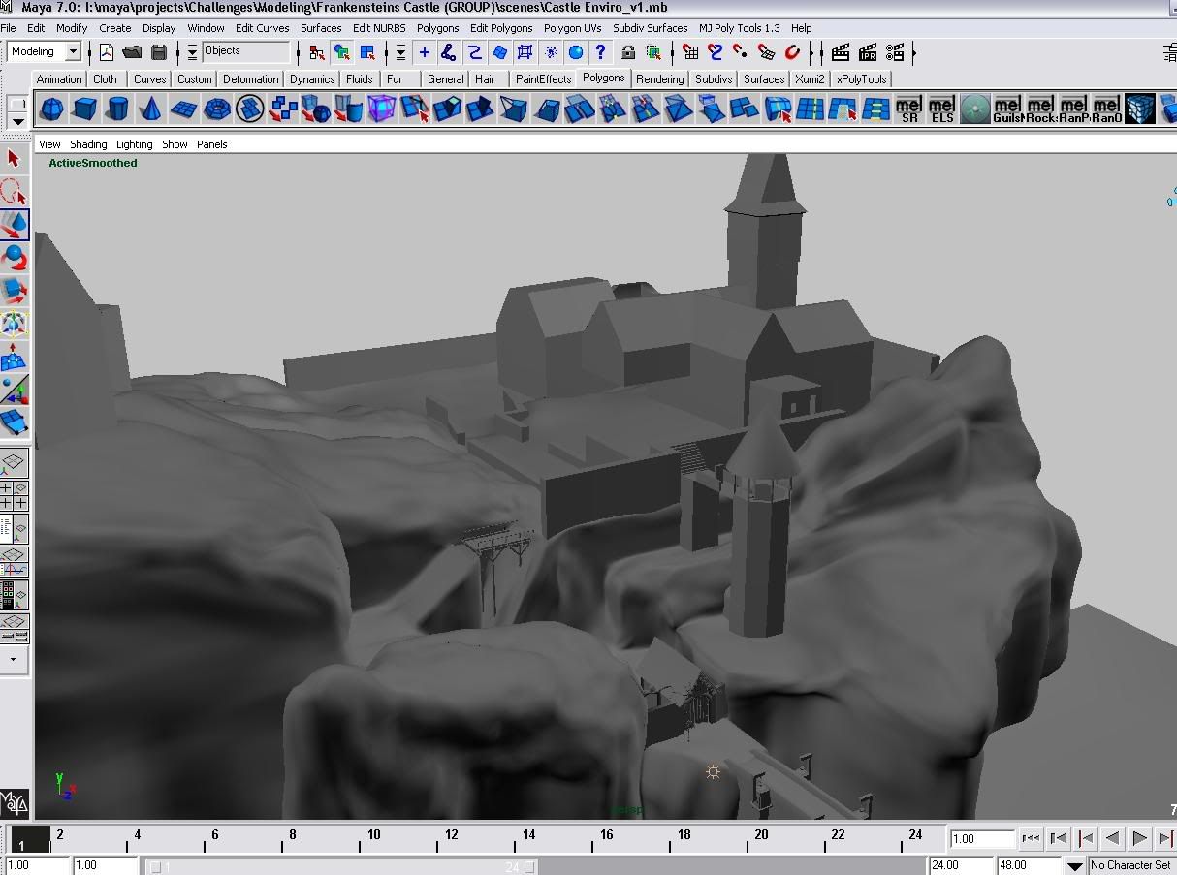Click the polygon cone shelf icon
This screenshot has width=1177, height=875.
pyautogui.click(x=150, y=109)
